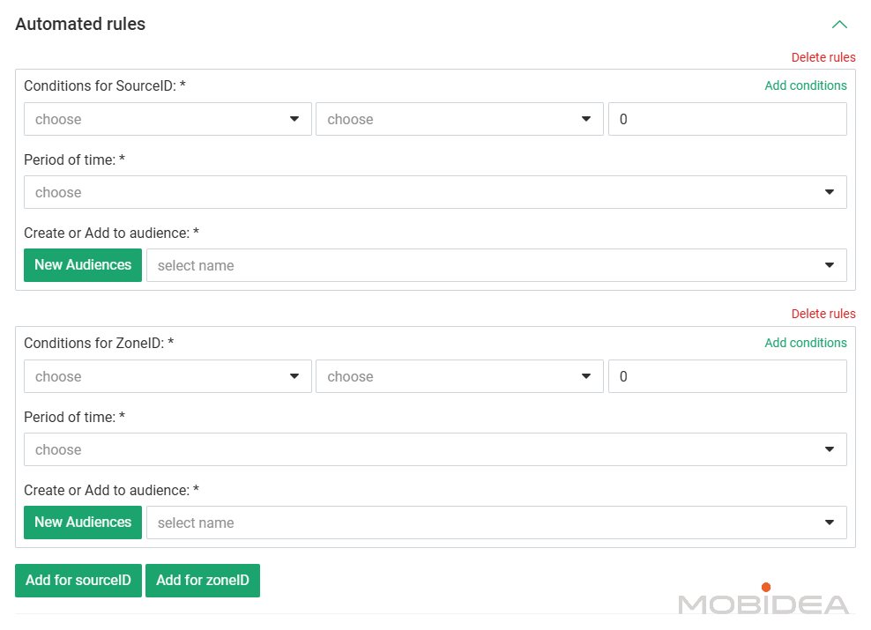
Task: Click the Conditions for SourceID label
Action: [104, 85]
